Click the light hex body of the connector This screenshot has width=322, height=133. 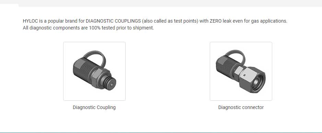238,71
